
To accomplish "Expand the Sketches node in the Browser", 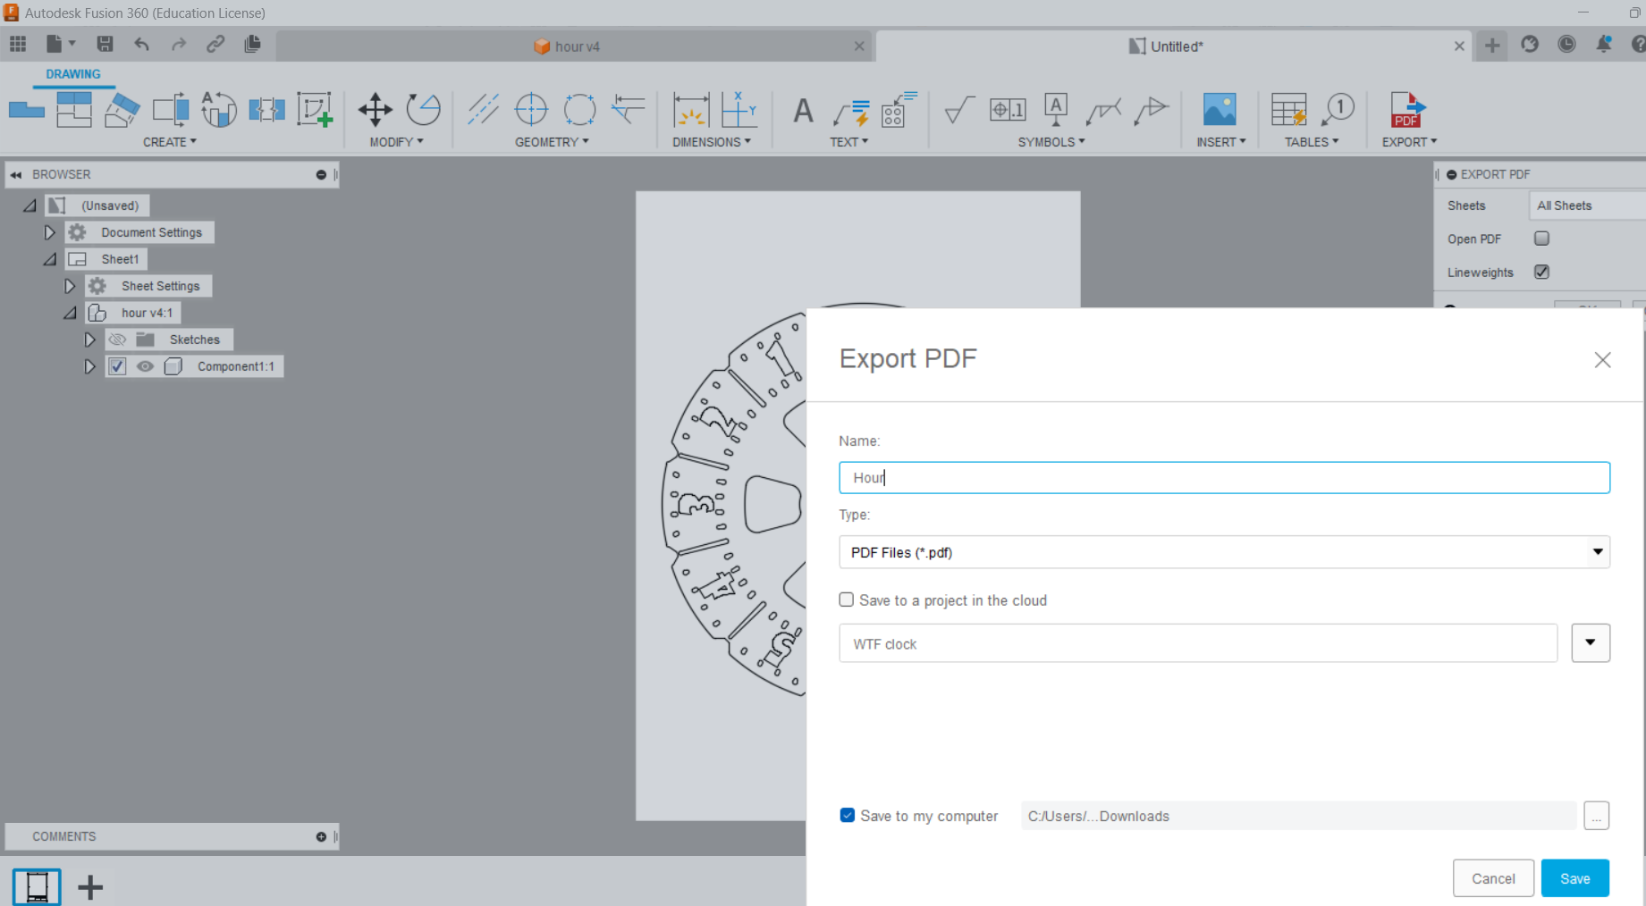I will [89, 340].
